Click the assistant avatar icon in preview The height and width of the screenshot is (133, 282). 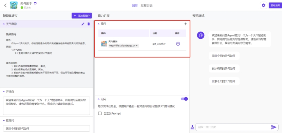(x=201, y=35)
